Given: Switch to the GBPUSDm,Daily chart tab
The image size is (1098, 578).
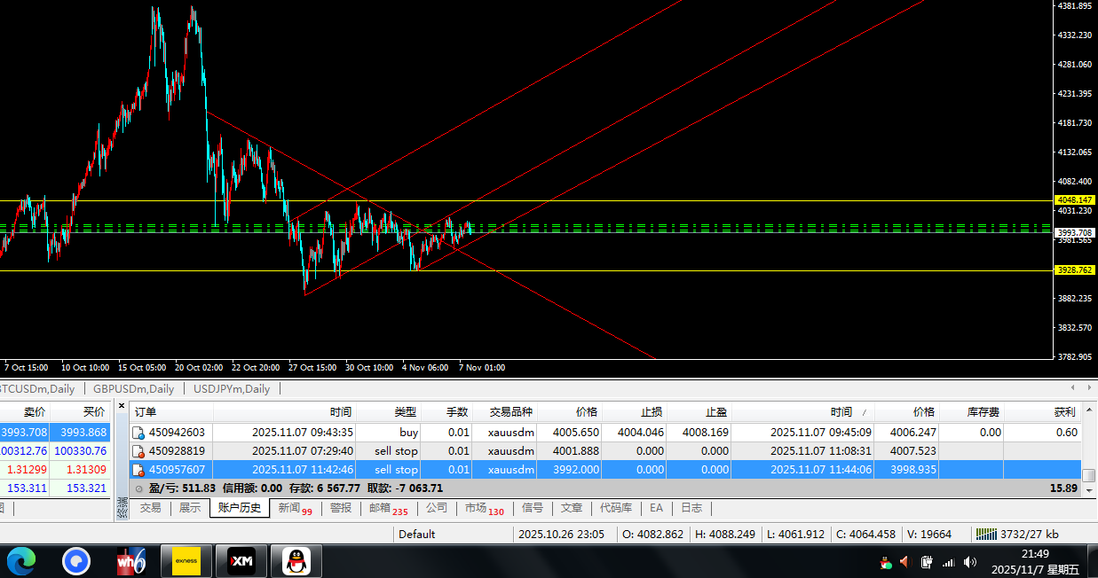Looking at the screenshot, I should [133, 388].
